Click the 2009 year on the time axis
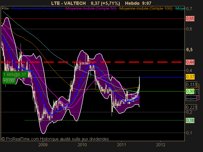The image size is (203, 152). (43, 145)
